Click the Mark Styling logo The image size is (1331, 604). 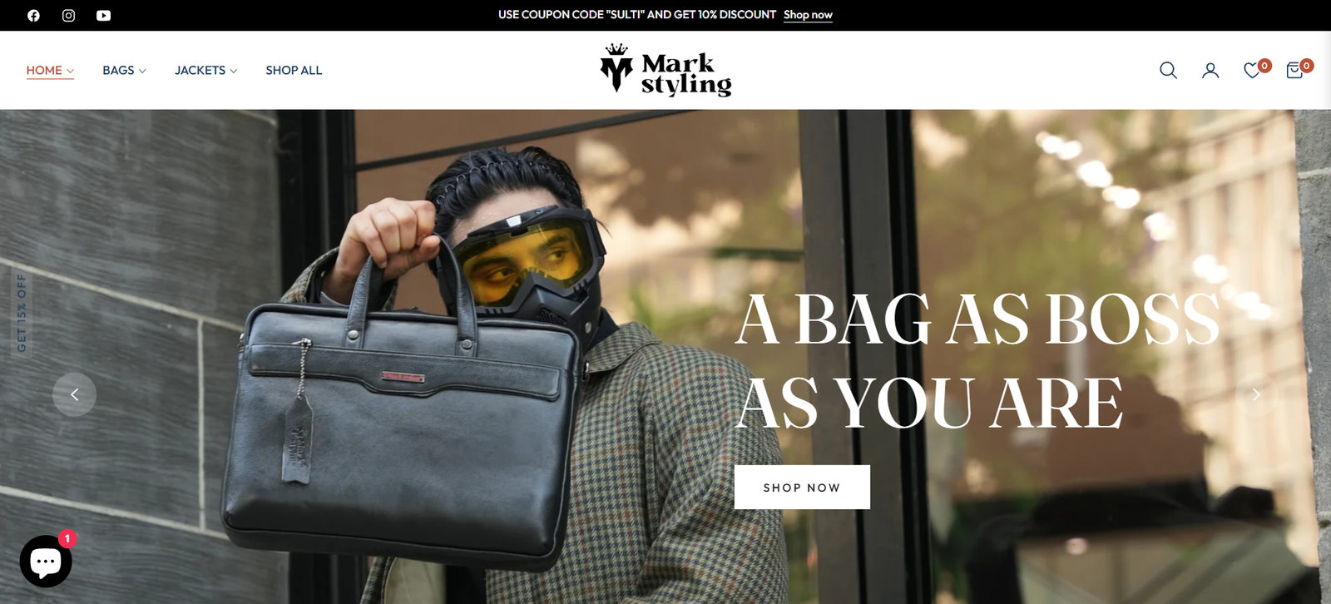click(x=665, y=70)
